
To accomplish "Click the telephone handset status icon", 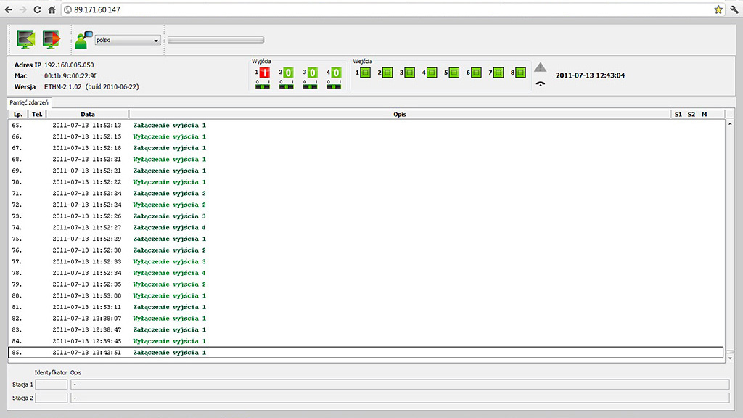I will [540, 83].
